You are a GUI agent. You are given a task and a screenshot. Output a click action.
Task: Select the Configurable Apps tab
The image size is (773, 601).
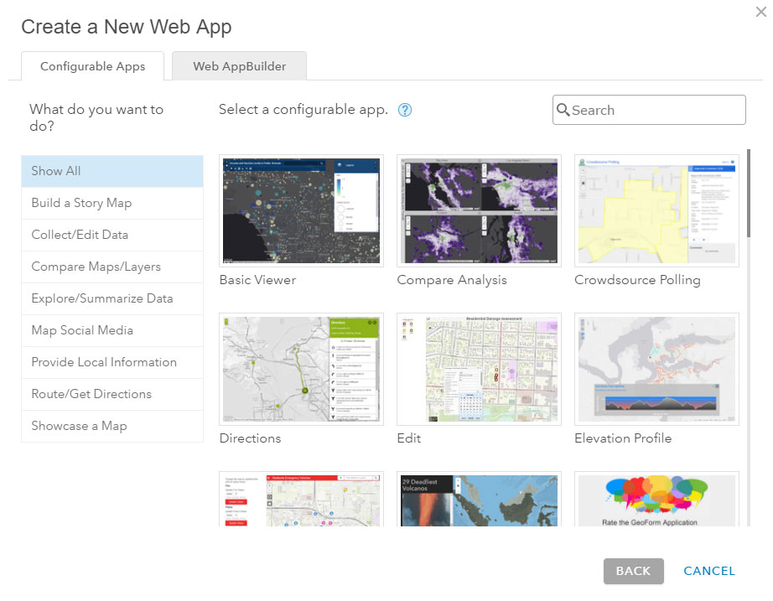pyautogui.click(x=92, y=66)
